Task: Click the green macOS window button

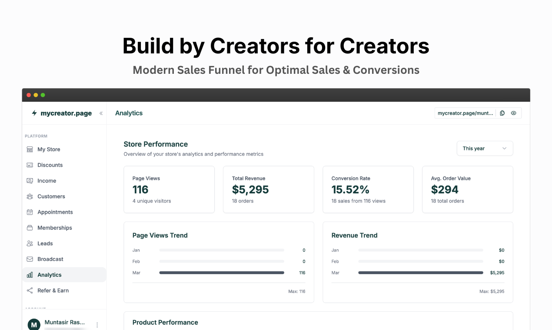Action: [x=43, y=95]
